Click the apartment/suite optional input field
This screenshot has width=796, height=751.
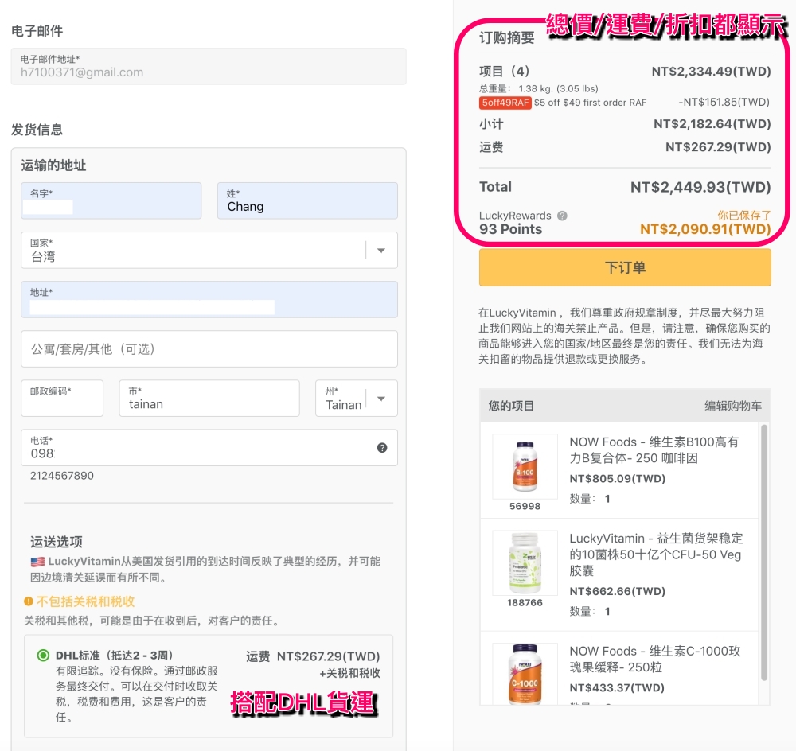tap(209, 349)
